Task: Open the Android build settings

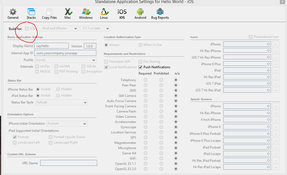Action: [x=140, y=14]
